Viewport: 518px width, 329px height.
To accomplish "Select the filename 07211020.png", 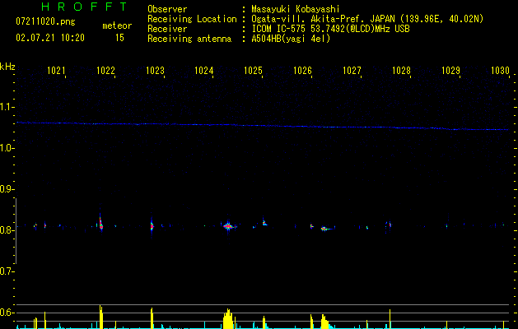I will pos(45,21).
